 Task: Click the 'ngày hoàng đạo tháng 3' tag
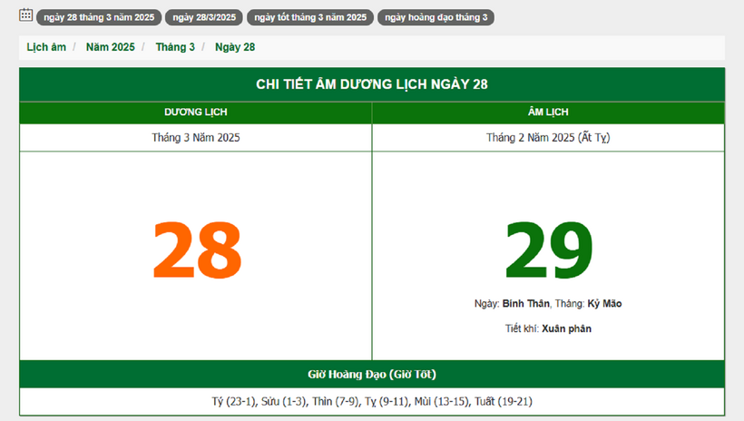click(x=436, y=17)
